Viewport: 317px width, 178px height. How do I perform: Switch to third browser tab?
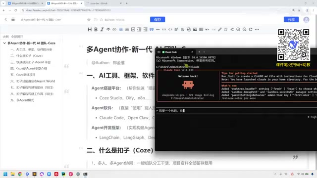point(104,3)
